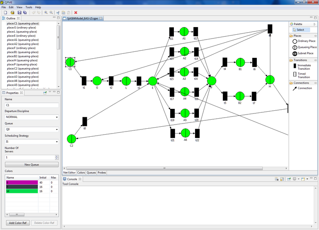Activate the Select tool in the palette
The image size is (319, 230).
click(x=300, y=30)
